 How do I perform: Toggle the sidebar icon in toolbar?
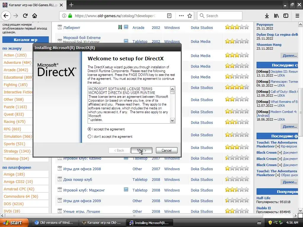pos(286,16)
